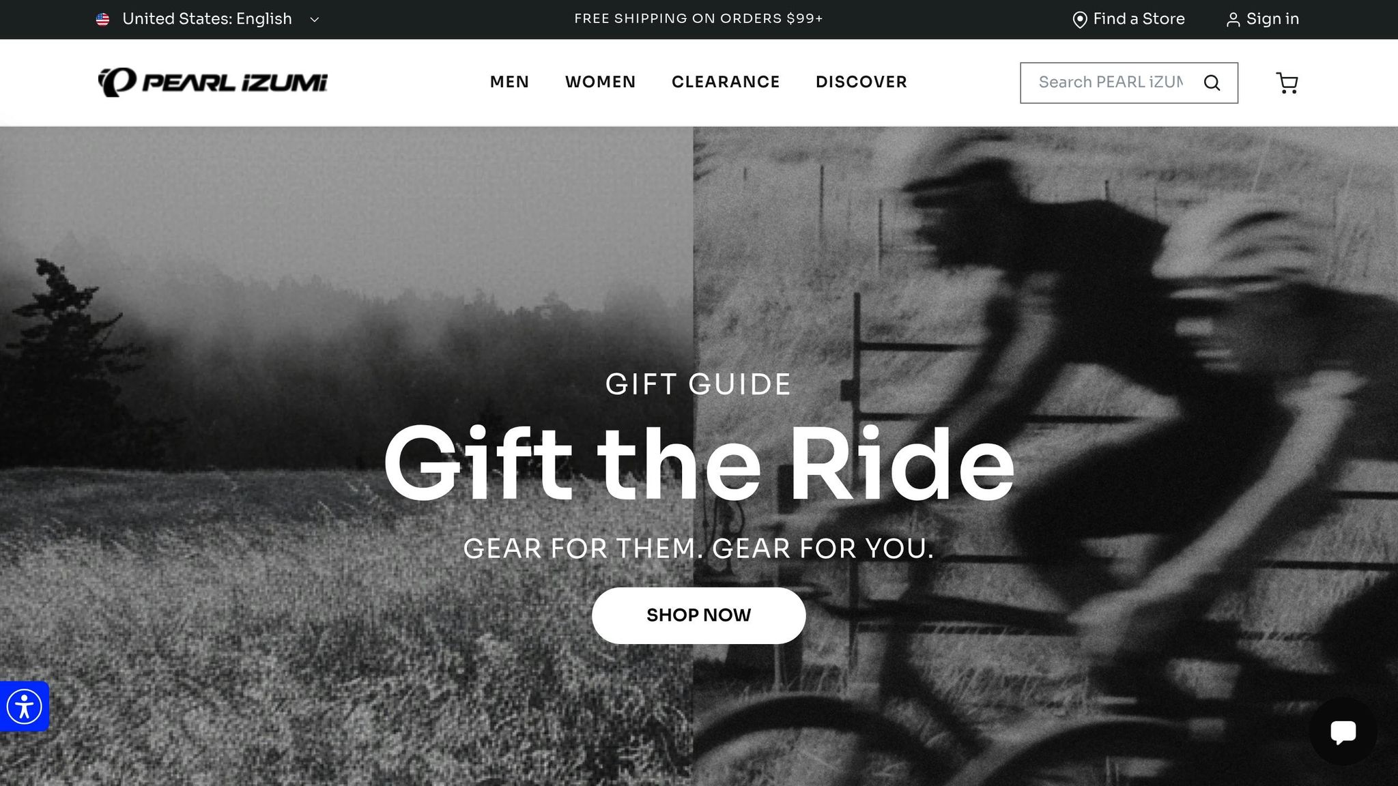Expand the language selector chevron

tap(315, 20)
